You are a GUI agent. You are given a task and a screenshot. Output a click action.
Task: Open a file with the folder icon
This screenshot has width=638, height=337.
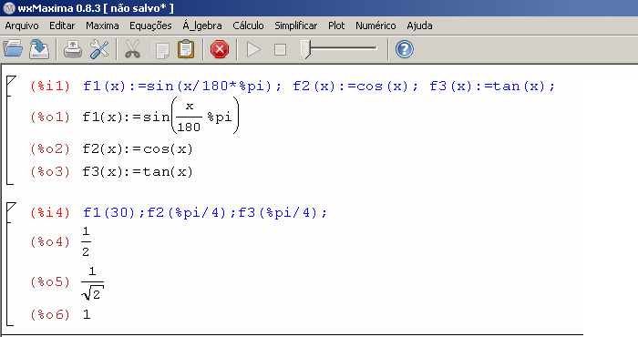pyautogui.click(x=13, y=49)
